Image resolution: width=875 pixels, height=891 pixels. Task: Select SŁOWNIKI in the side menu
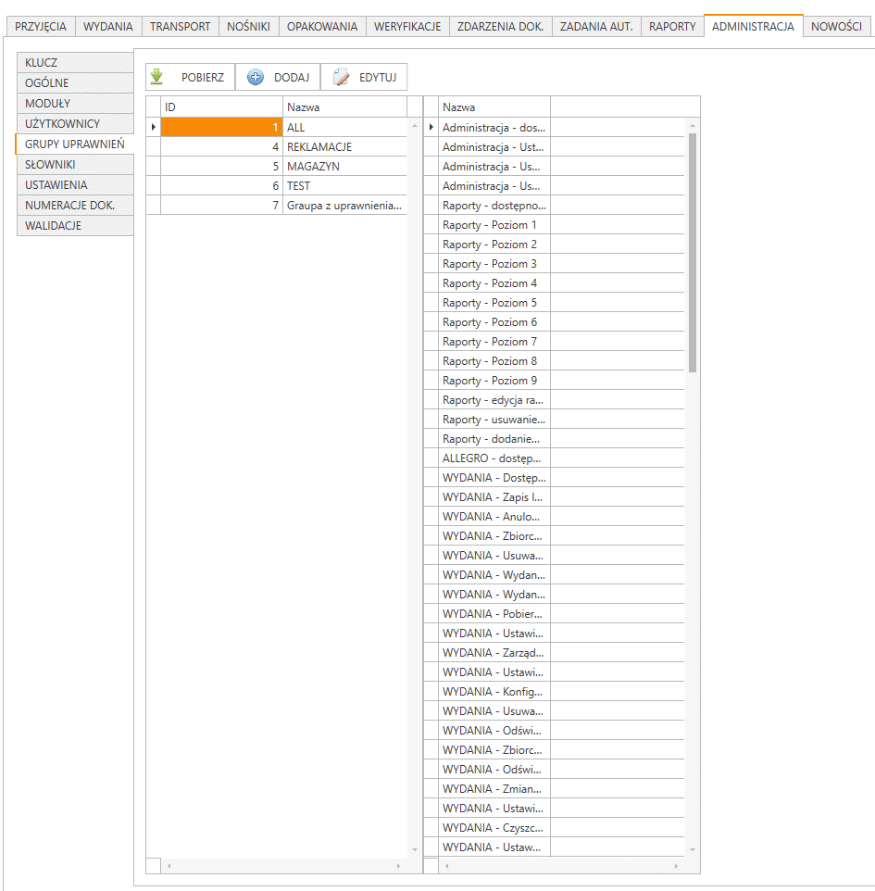pos(75,165)
